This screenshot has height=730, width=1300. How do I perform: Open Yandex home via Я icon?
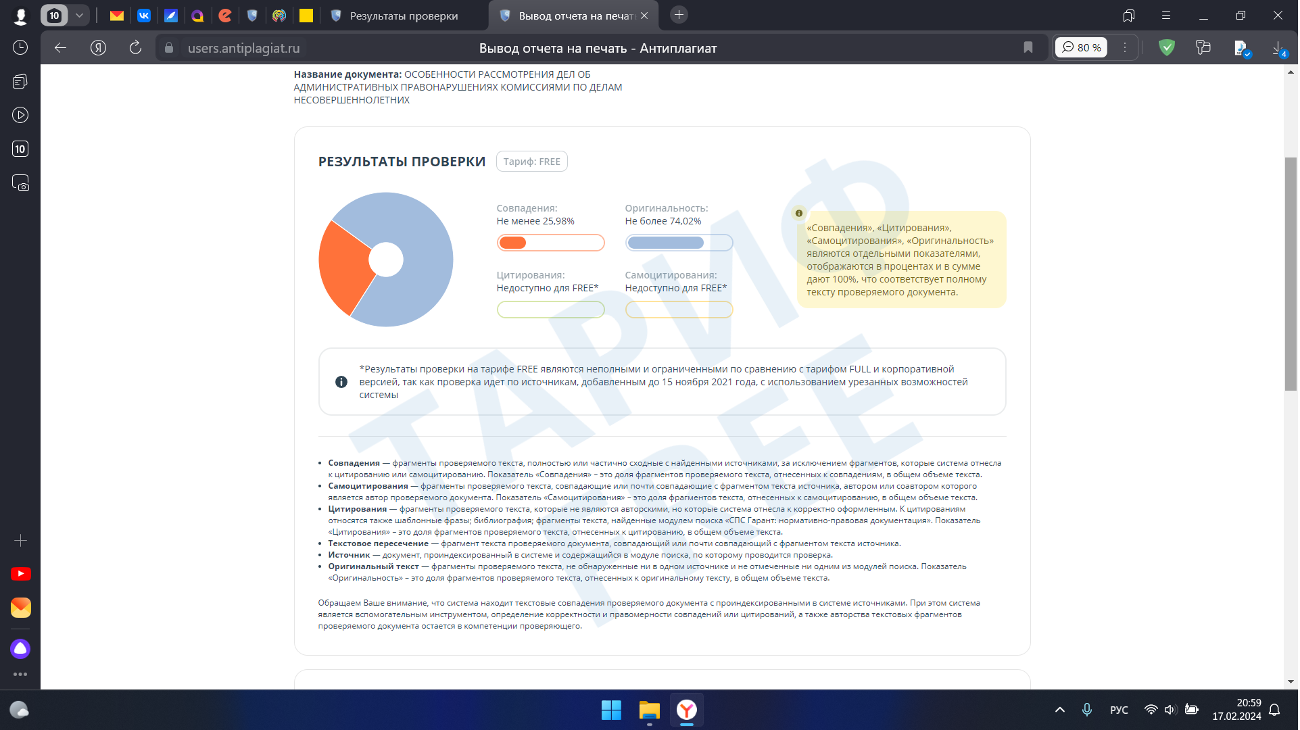click(x=98, y=47)
